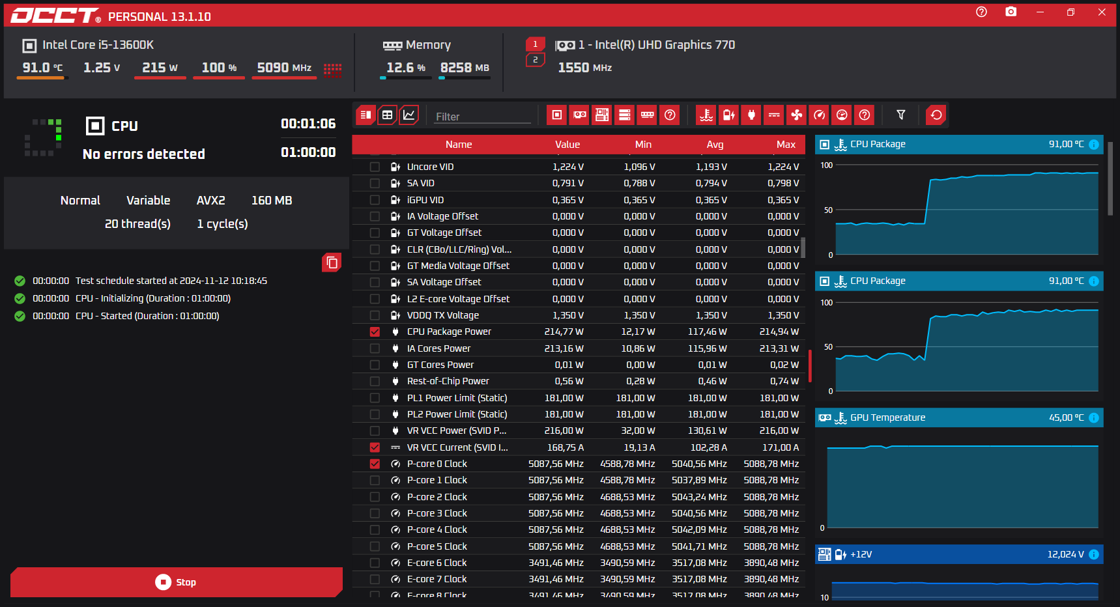1120x607 pixels.
Task: Filter sensors by CPU hardware icon
Action: (557, 115)
